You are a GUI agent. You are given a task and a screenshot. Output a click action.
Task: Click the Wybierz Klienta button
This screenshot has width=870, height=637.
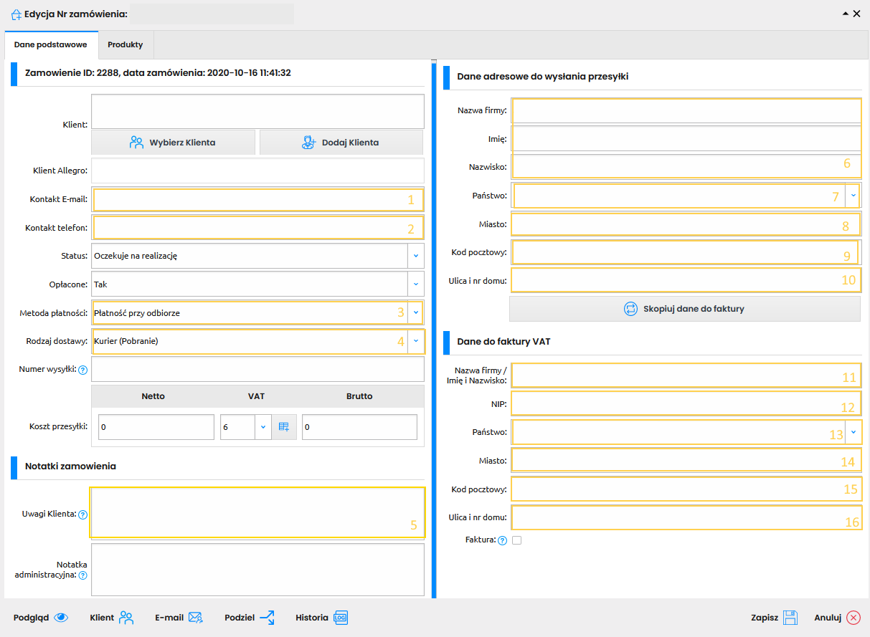[173, 143]
